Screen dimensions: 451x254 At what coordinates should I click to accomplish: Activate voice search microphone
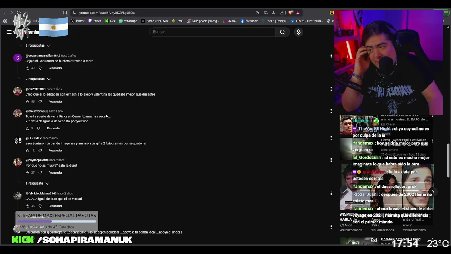coord(298,32)
